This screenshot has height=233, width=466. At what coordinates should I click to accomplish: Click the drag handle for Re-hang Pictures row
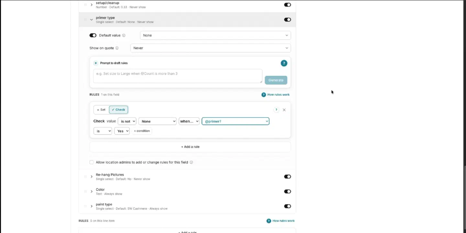pos(85,177)
